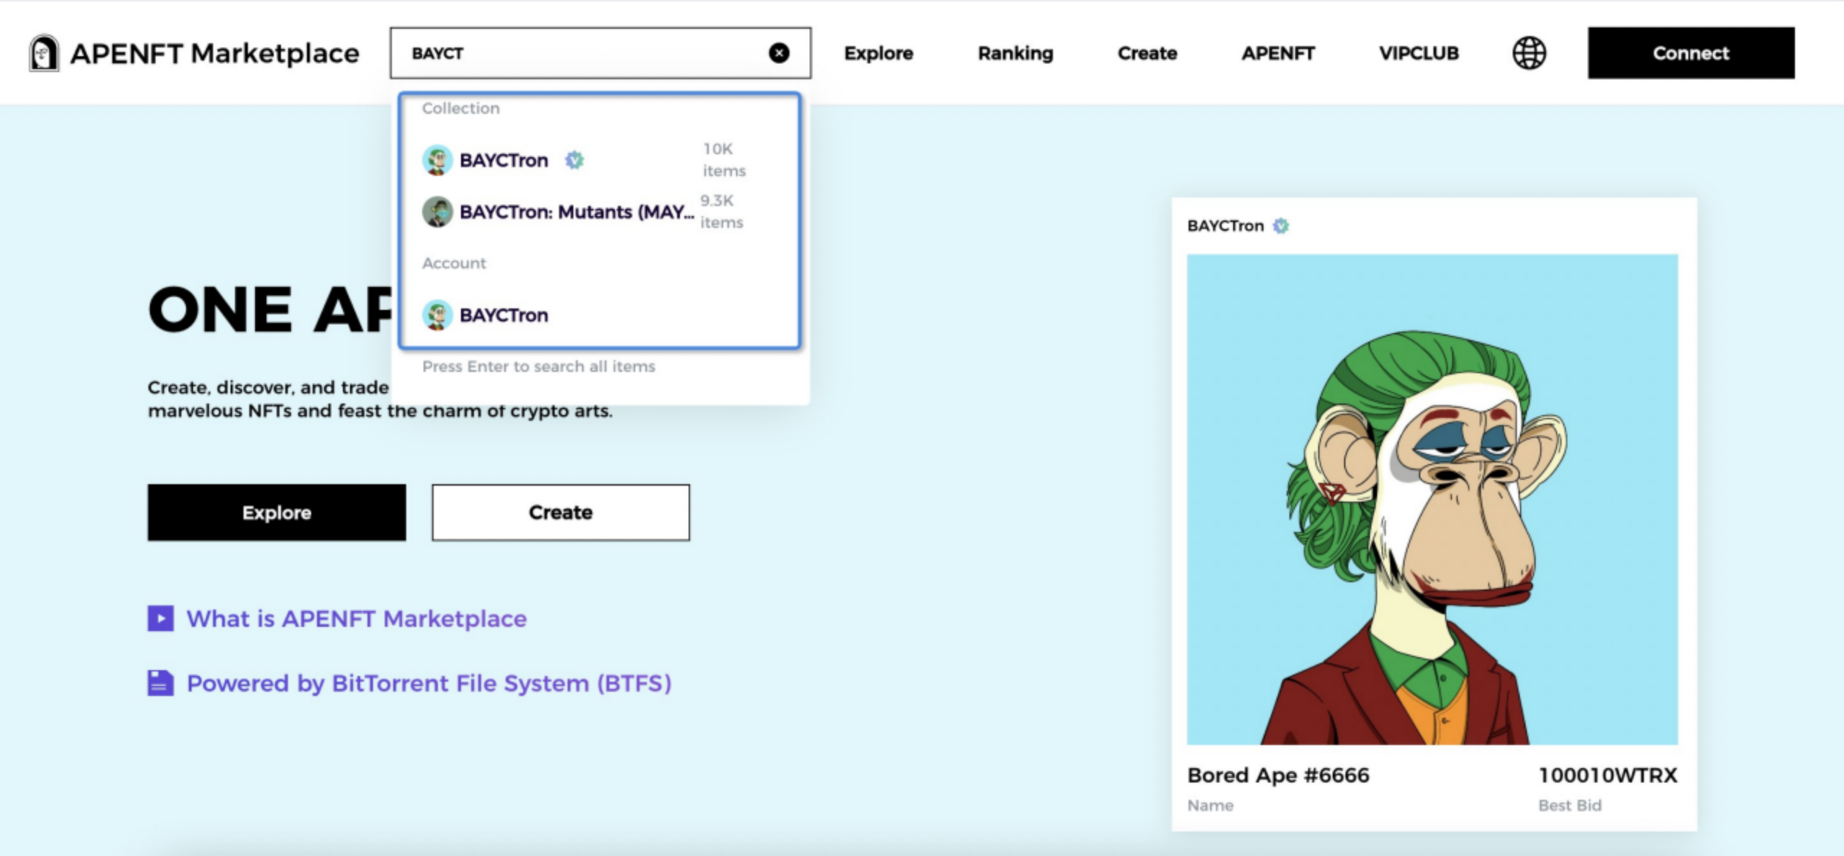Click the document icon beside BTFS link

161,682
